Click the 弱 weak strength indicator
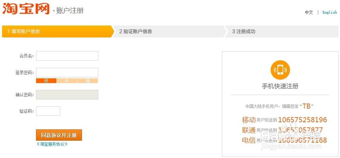Screen dimensions: 340x158 [x=46, y=81]
